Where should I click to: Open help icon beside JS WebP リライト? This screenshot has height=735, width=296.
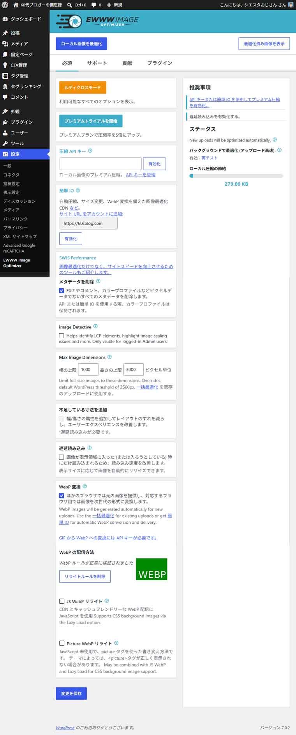107,601
